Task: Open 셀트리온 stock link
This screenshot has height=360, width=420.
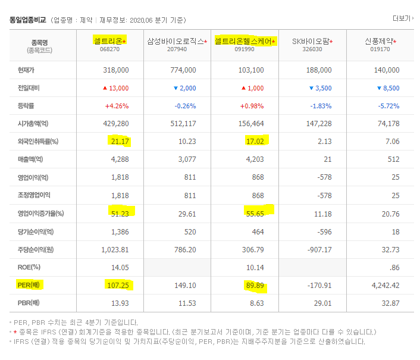Action: 108,41
